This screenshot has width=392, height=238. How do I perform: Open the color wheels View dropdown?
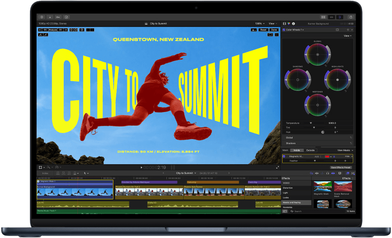pos(348,36)
